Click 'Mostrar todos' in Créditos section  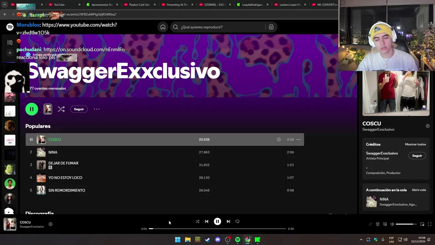point(415,144)
